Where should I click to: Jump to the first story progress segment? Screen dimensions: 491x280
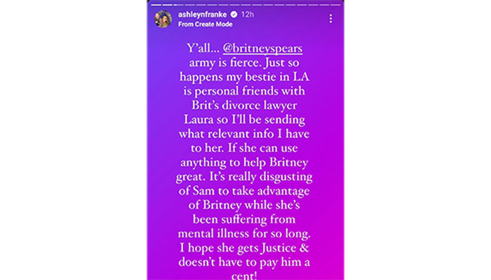pos(156,5)
